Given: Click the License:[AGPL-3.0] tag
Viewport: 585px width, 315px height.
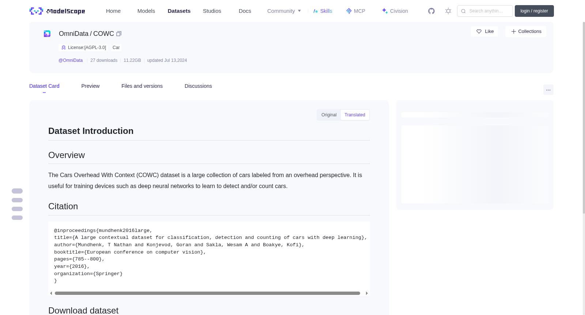Looking at the screenshot, I should 83,48.
